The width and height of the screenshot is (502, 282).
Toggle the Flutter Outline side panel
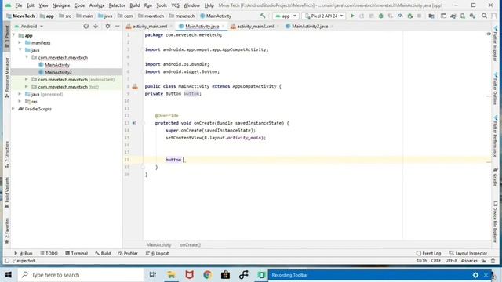(x=495, y=89)
